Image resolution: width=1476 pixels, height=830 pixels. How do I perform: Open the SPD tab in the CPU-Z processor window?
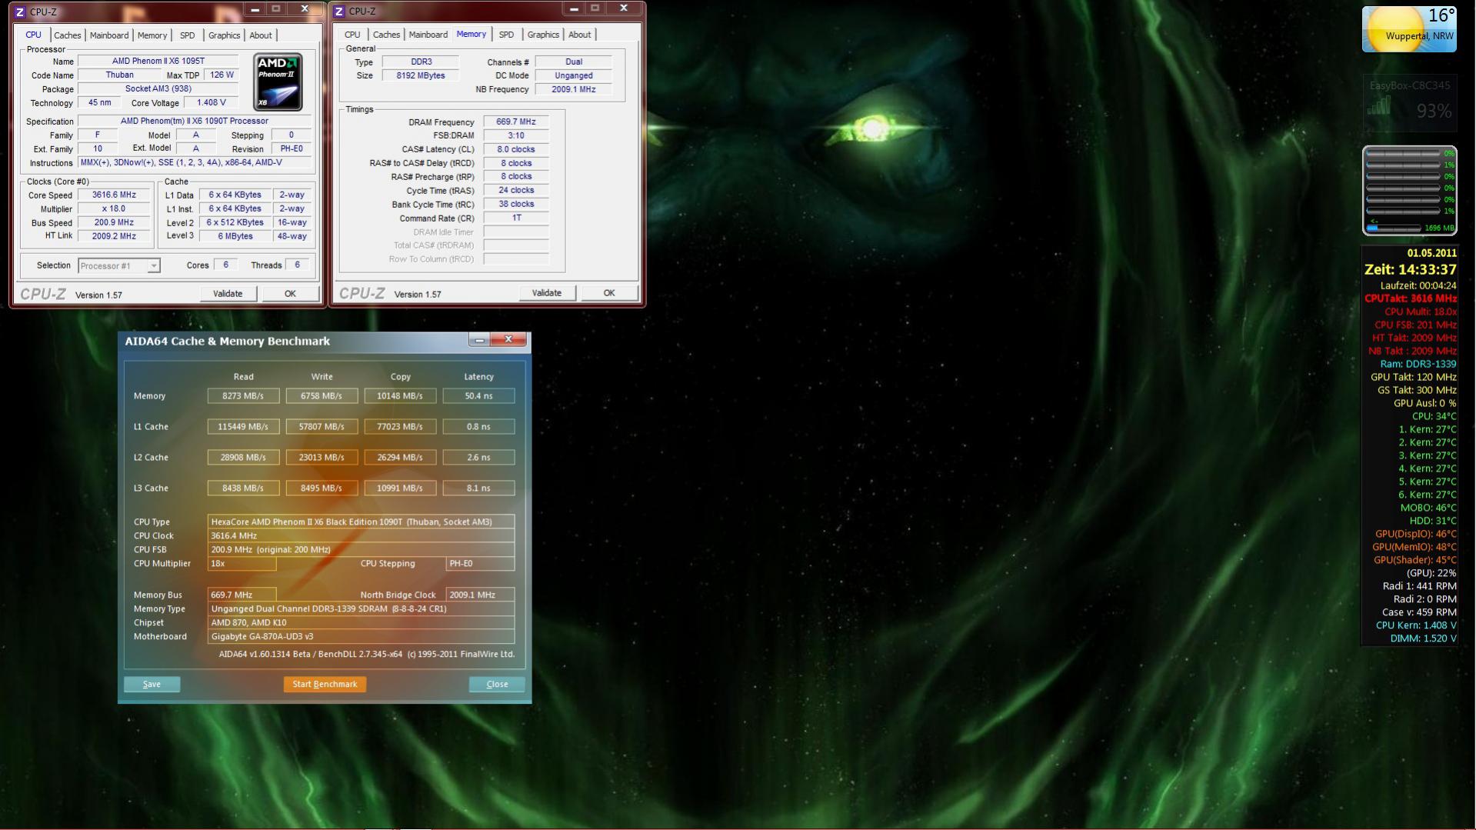click(187, 35)
